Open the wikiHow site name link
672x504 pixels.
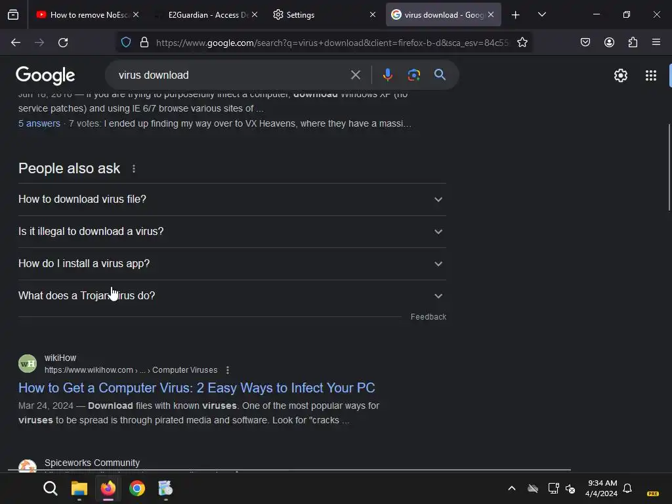60,358
